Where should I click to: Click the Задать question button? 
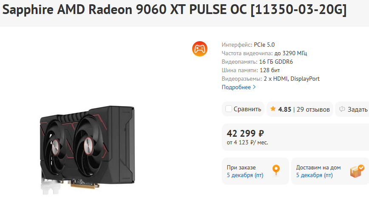coord(352,109)
